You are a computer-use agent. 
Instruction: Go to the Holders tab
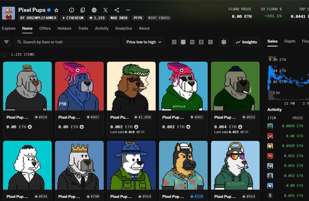point(64,28)
